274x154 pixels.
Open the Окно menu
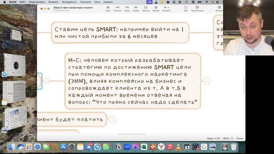point(97,2)
